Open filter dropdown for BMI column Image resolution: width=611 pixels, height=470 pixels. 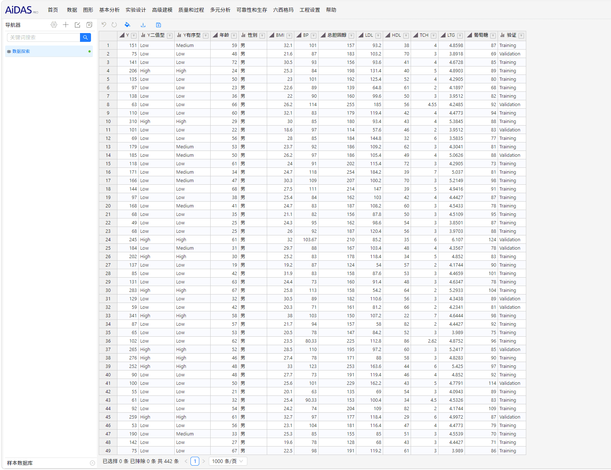tap(289, 36)
